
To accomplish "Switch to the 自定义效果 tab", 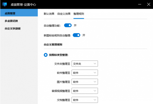I will [64, 14].
